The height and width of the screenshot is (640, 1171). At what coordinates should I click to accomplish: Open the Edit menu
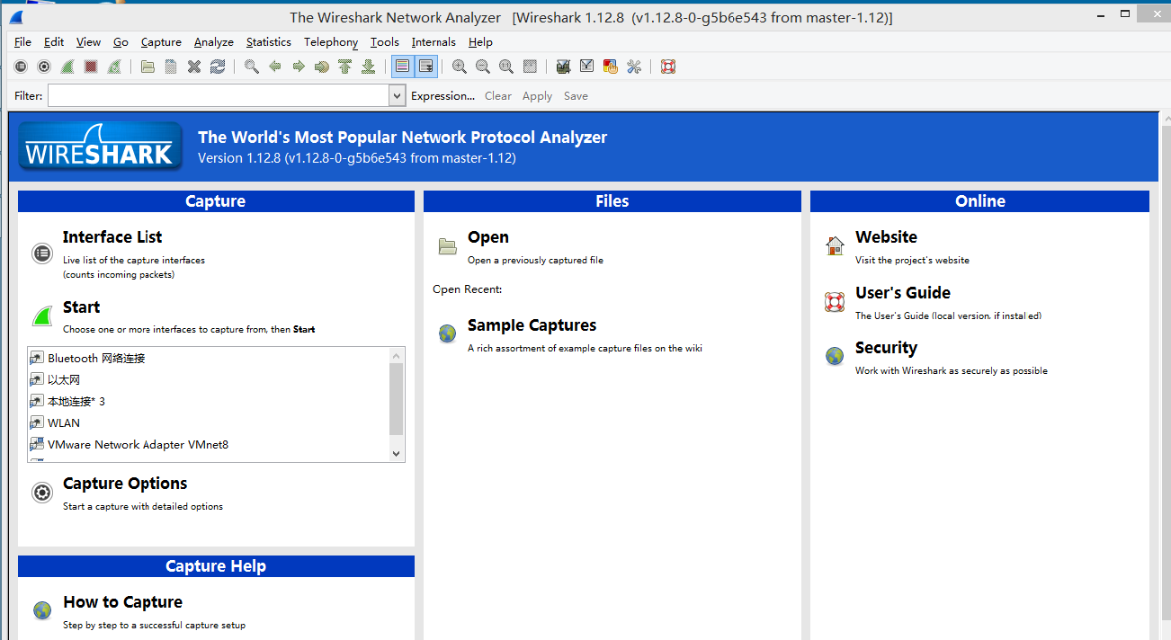click(54, 42)
